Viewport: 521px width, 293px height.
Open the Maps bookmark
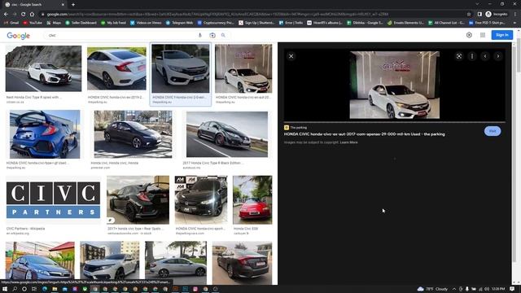click(54, 23)
